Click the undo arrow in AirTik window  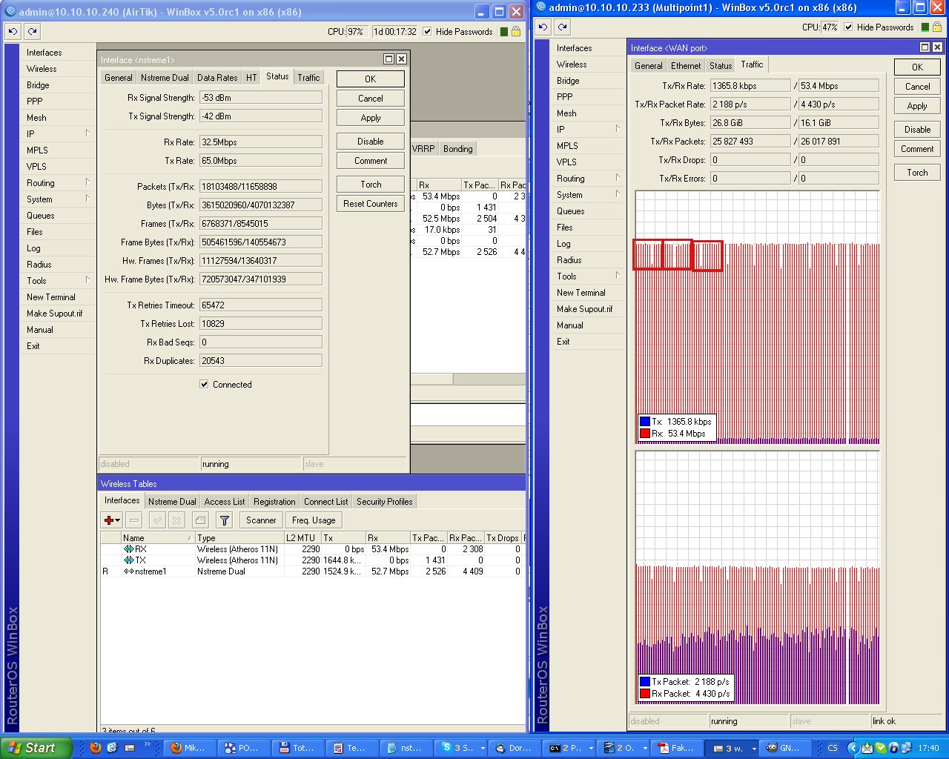coord(13,31)
